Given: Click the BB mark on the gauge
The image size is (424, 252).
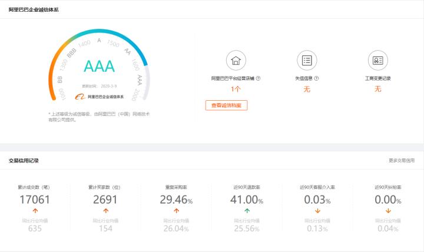Looking at the screenshot, I should point(59,79).
